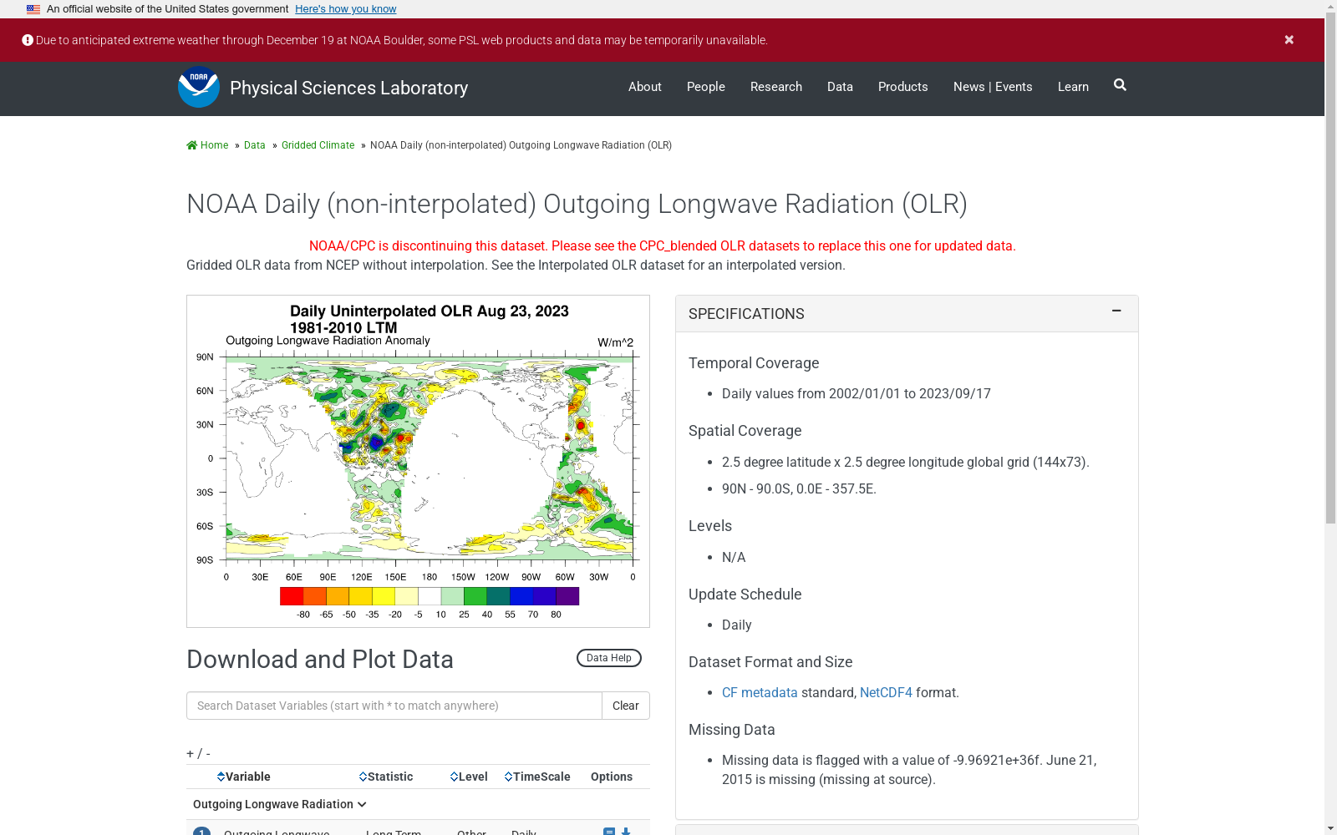
Task: Click the Data Help button
Action: (609, 658)
